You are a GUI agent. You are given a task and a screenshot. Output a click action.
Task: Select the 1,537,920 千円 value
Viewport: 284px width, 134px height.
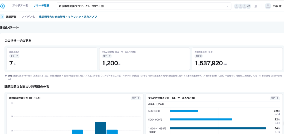[x=211, y=63]
